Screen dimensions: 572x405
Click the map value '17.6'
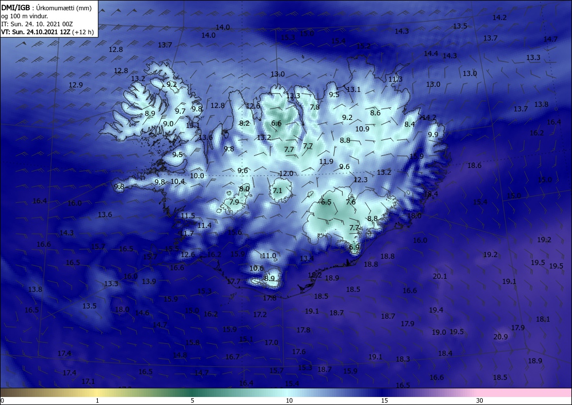click(299, 351)
